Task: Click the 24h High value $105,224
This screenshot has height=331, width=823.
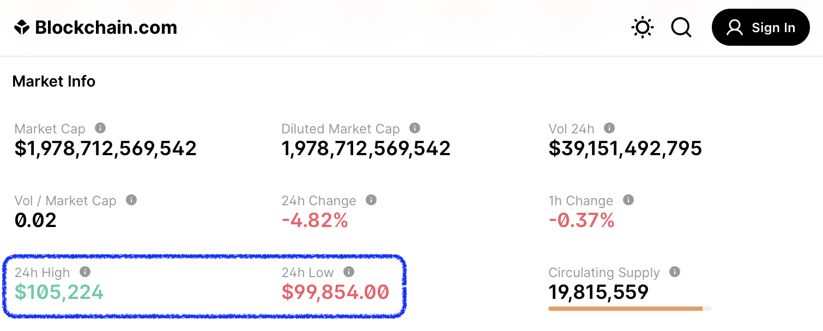Action: click(59, 292)
